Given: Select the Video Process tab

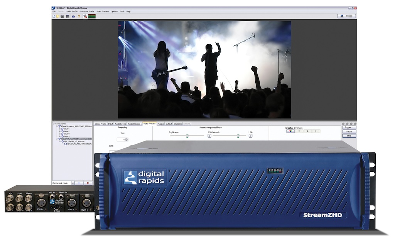Looking at the screenshot, I should tap(149, 124).
